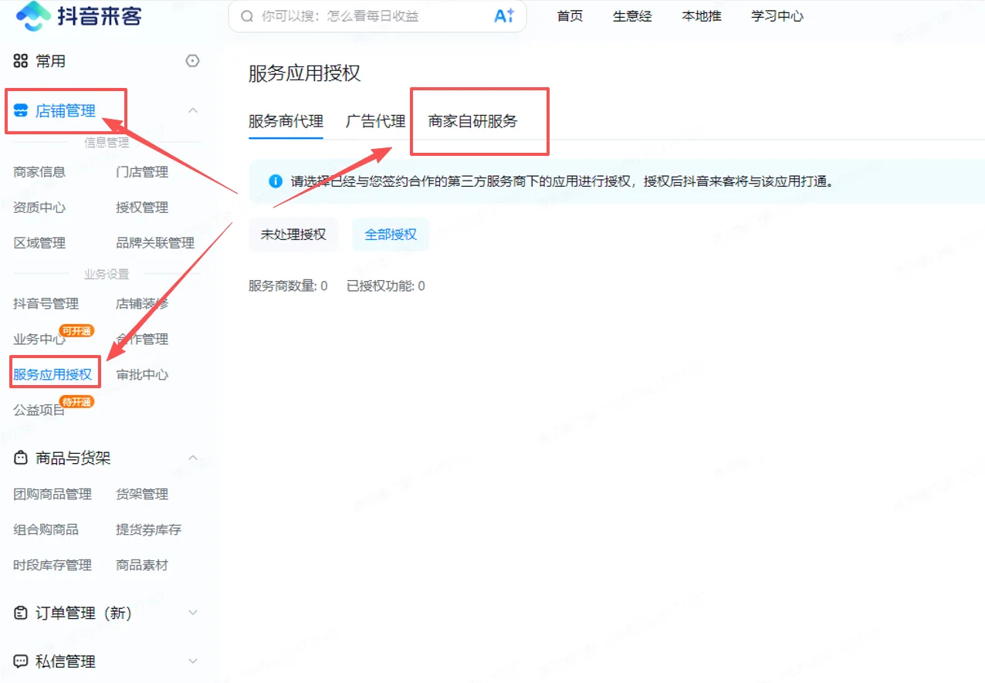Open 资质中心 in sidebar

pos(39,208)
